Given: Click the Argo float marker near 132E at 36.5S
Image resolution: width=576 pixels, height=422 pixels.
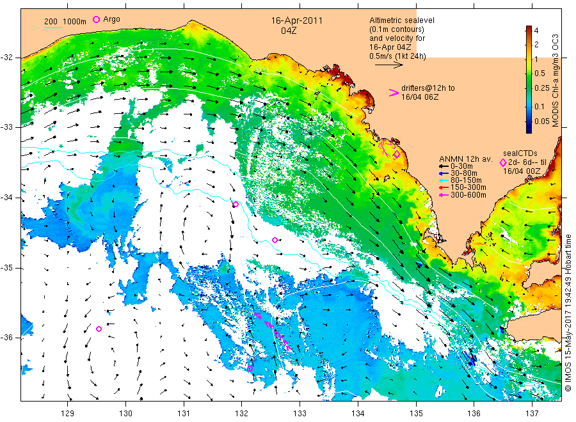Looking at the screenshot, I should click(x=250, y=368).
